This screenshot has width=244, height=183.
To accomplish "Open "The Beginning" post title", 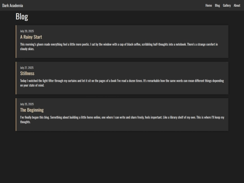I will click(x=32, y=110).
